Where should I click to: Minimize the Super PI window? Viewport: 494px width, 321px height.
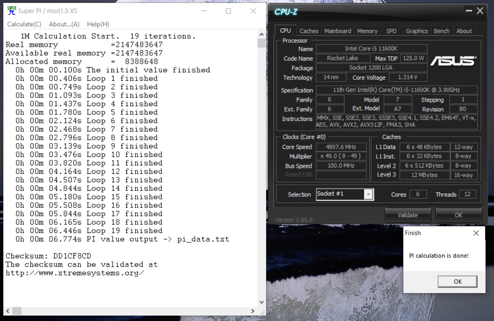point(204,11)
